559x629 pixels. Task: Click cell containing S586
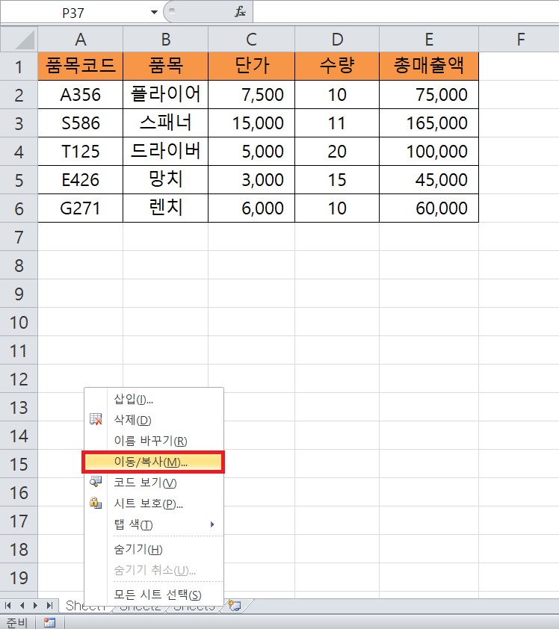tap(80, 123)
